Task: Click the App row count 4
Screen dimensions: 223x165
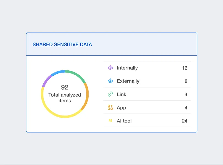Action: point(186,108)
